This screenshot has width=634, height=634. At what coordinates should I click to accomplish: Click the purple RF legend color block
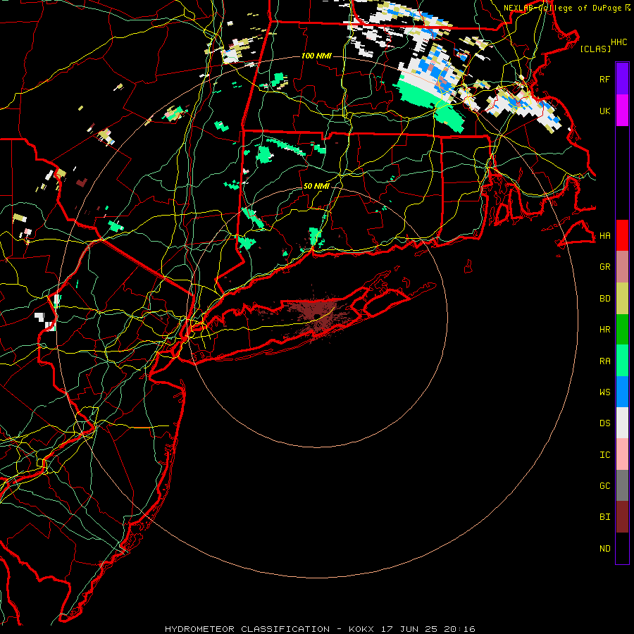pos(622,79)
